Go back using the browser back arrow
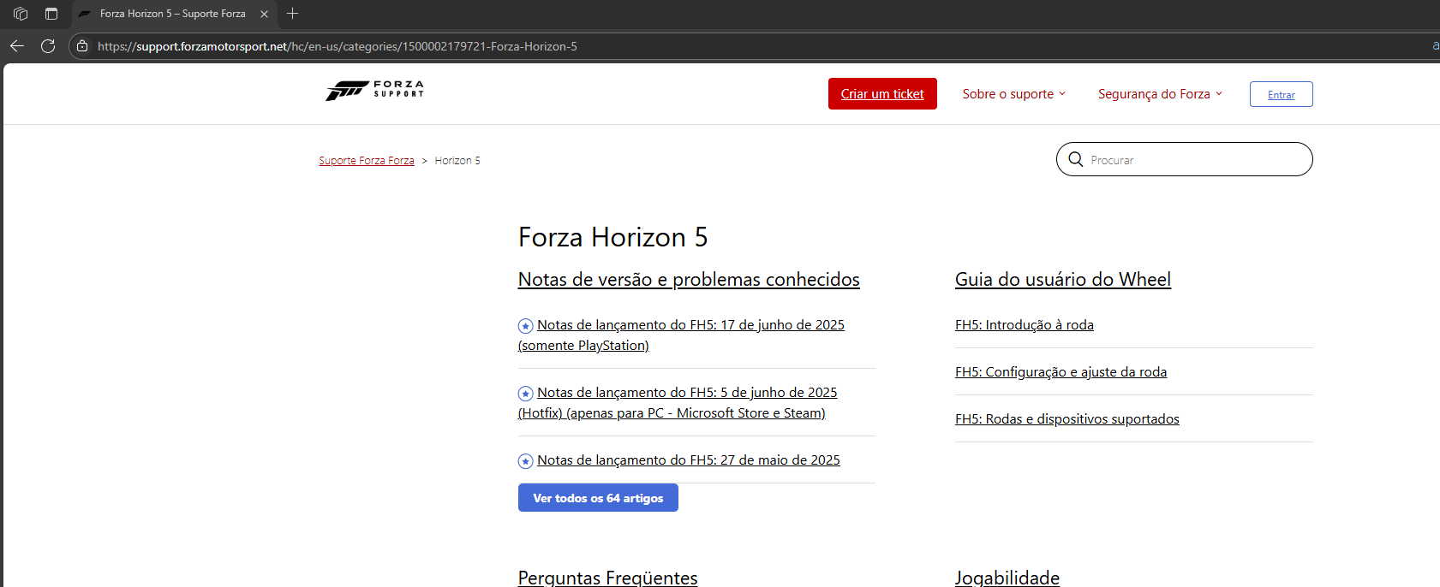1440x587 pixels. (17, 46)
